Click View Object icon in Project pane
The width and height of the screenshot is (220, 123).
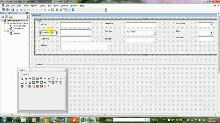(6, 17)
